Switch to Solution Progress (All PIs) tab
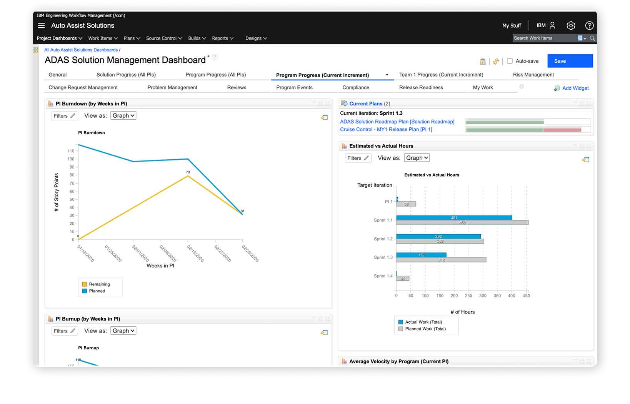This screenshot has height=404, width=630. pos(126,75)
